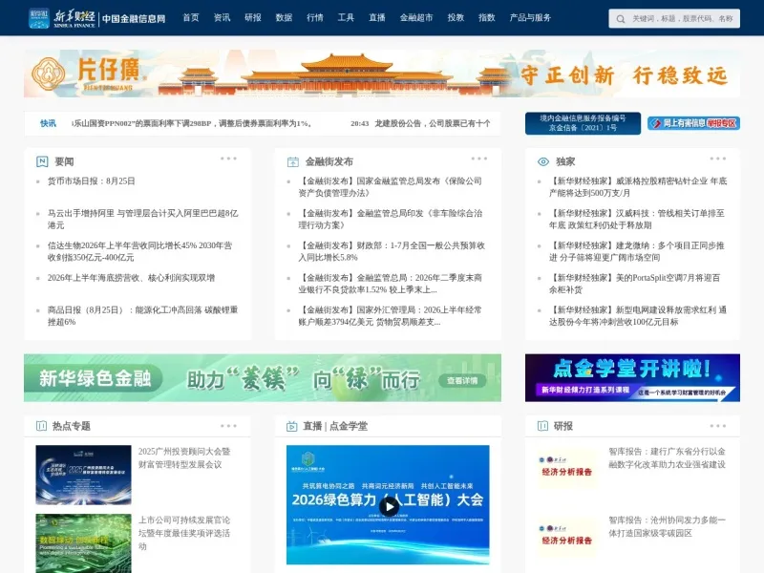The width and height of the screenshot is (764, 573).
Task: Click the 片仔癀 banner advertisement
Action: click(x=381, y=74)
